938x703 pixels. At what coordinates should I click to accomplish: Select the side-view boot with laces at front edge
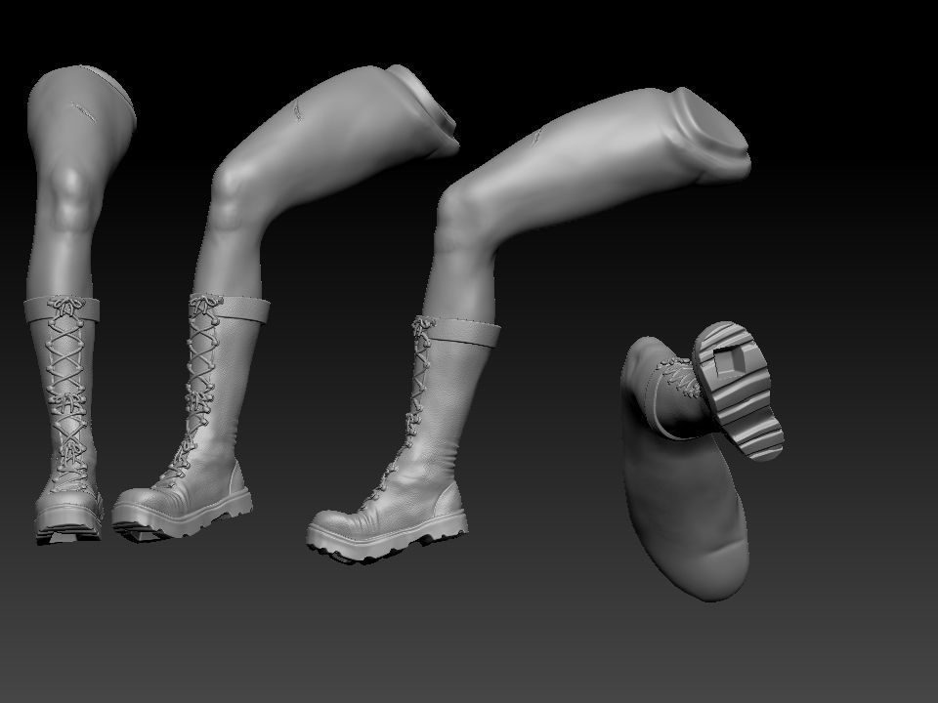(405, 439)
